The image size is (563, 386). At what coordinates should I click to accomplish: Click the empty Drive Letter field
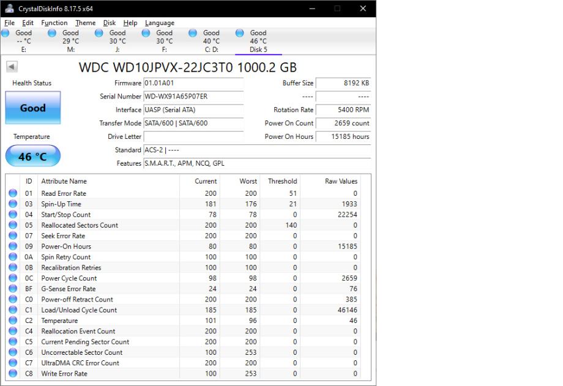click(x=193, y=136)
